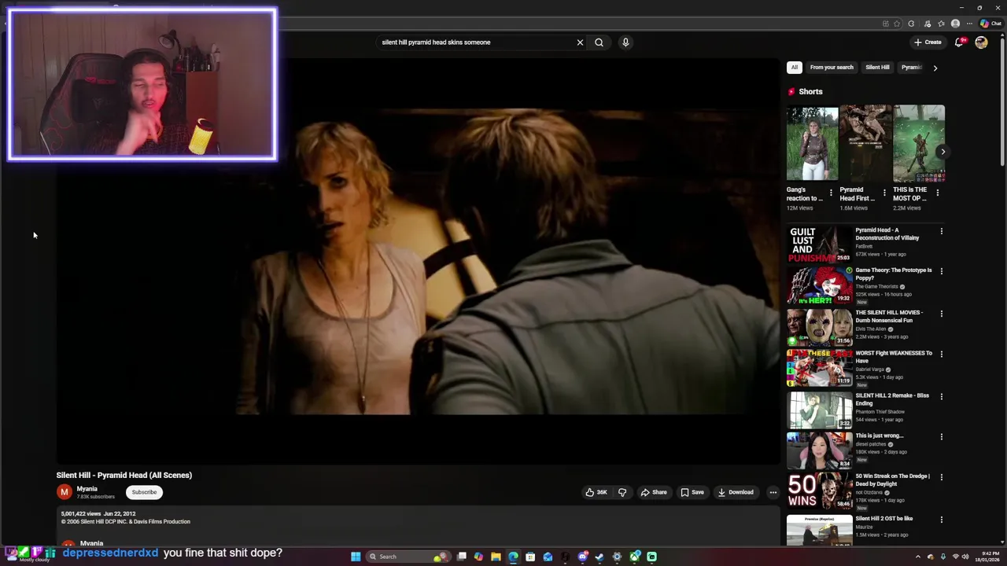Open the browser profile icon

pyautogui.click(x=955, y=24)
